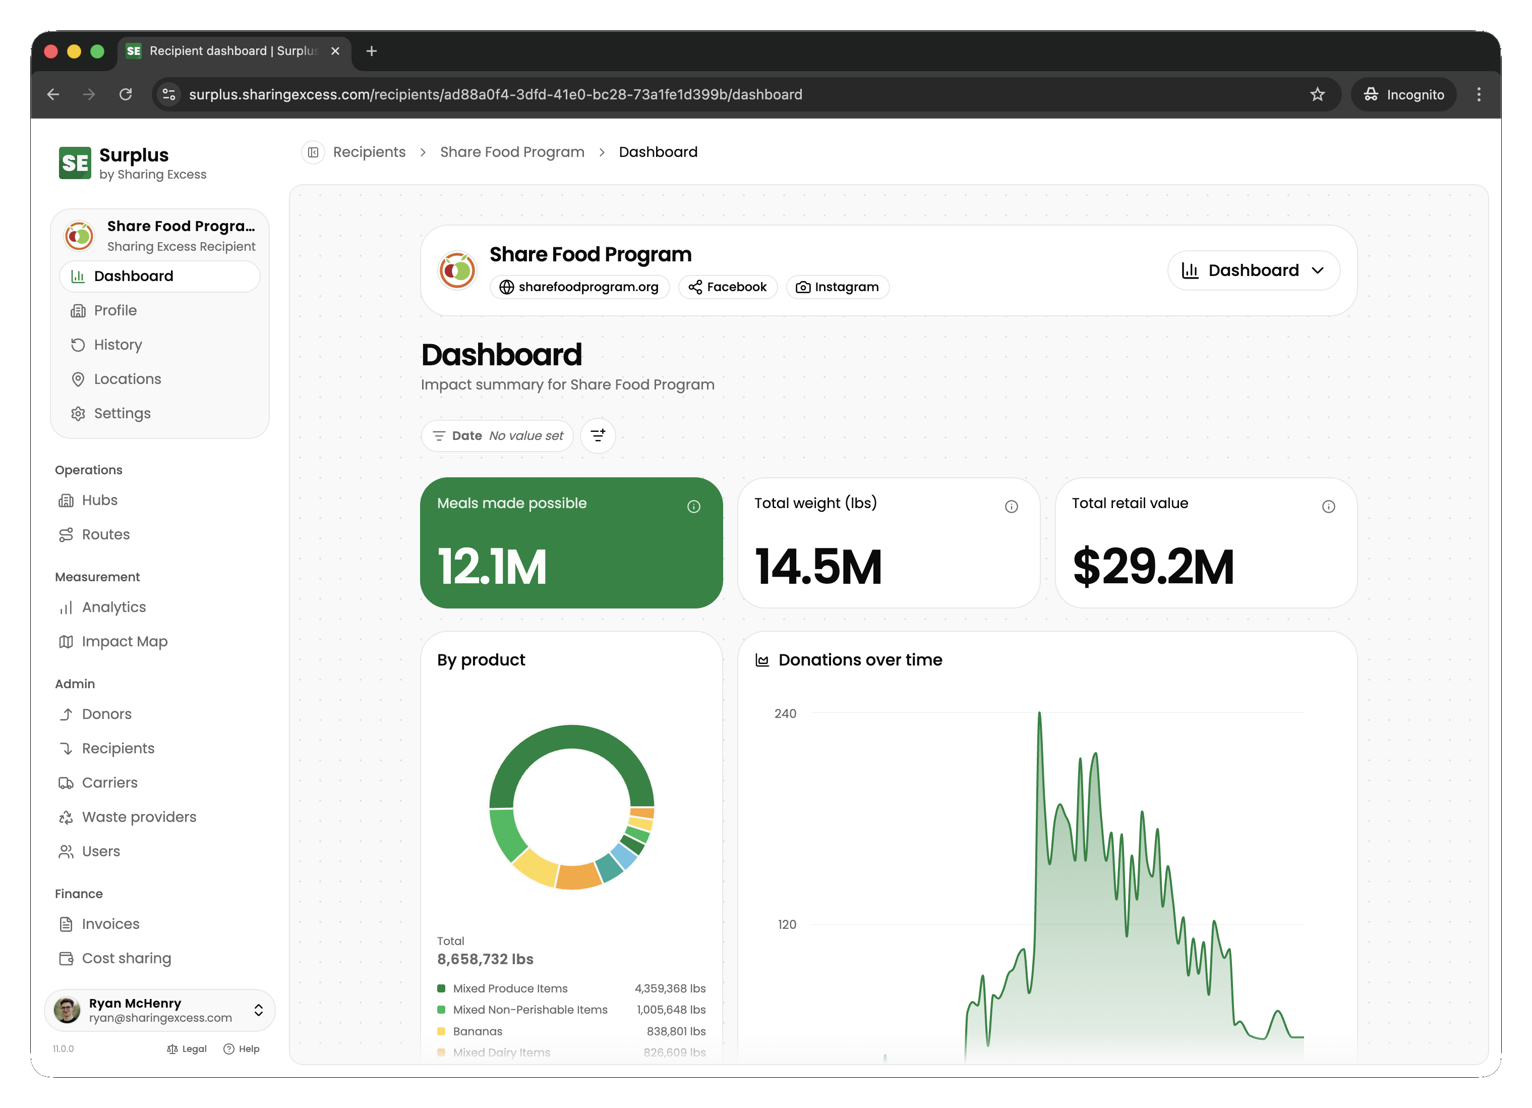Open the Facebook link button
Screen dimensions: 1532x1108
pos(728,287)
